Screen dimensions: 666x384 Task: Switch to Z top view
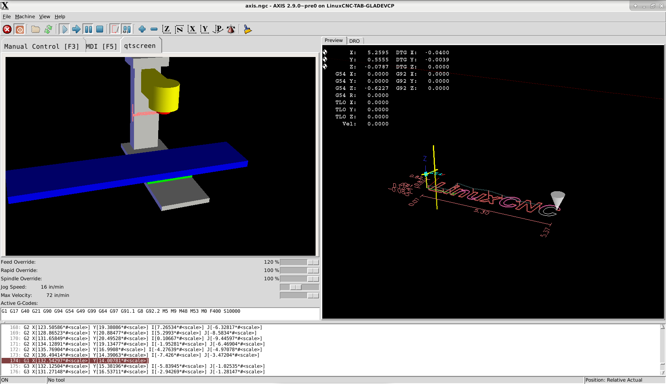point(167,29)
